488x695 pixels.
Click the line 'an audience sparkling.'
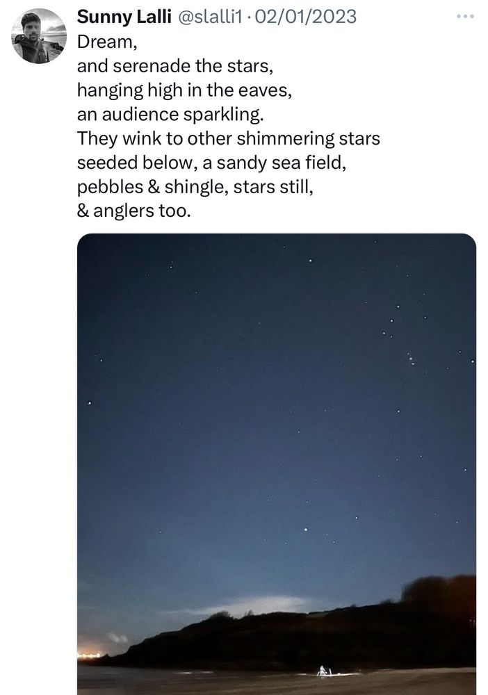pos(170,115)
